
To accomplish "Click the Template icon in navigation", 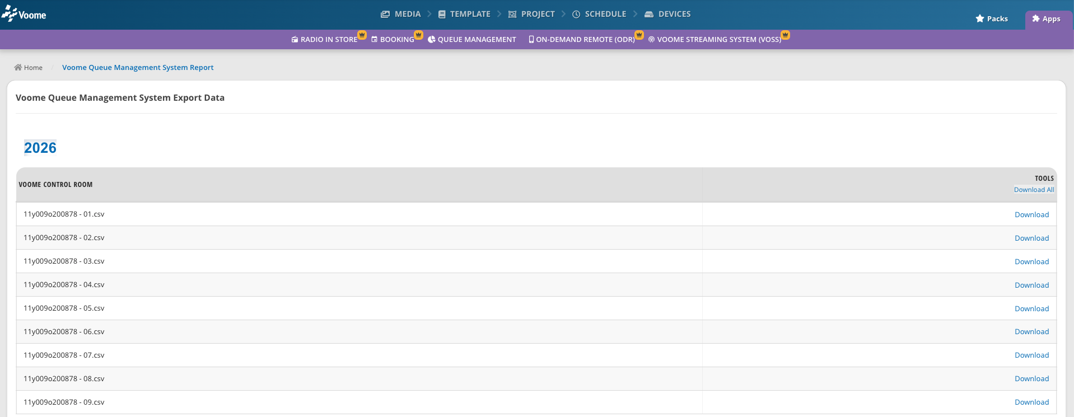I will tap(442, 15).
